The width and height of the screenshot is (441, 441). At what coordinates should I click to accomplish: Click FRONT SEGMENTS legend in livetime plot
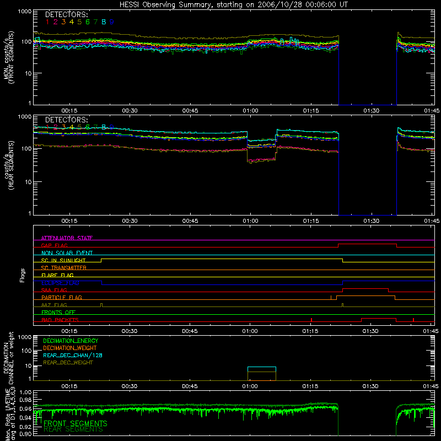pos(76,423)
